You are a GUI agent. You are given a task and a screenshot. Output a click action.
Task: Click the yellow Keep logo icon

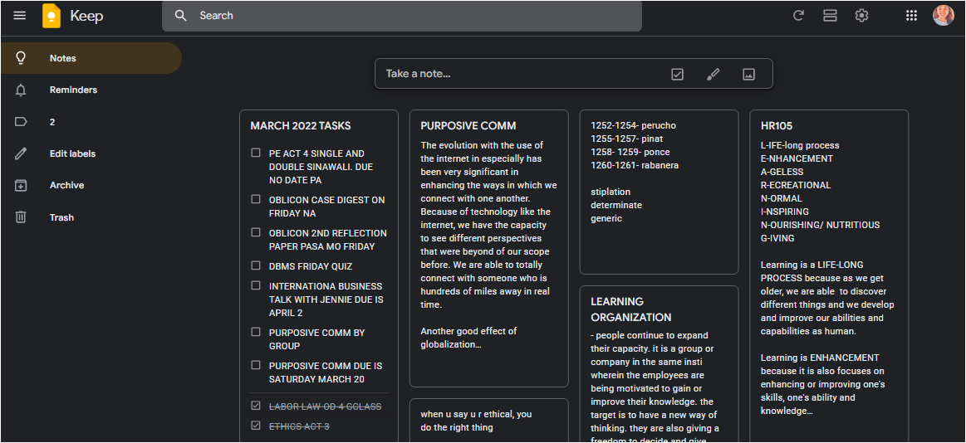pos(51,16)
